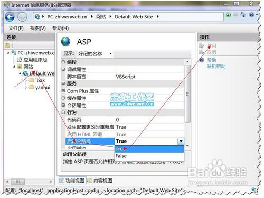This screenshot has width=264, height=198.
Task: Choose False in the dropdown list
Action: (149, 156)
